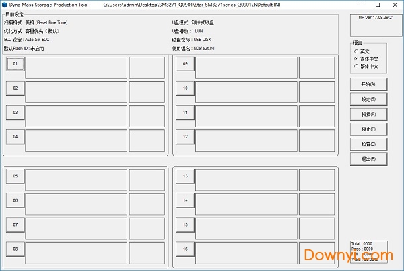Click port slot button 01
Screen dimensions: 404x271
click(x=15, y=63)
